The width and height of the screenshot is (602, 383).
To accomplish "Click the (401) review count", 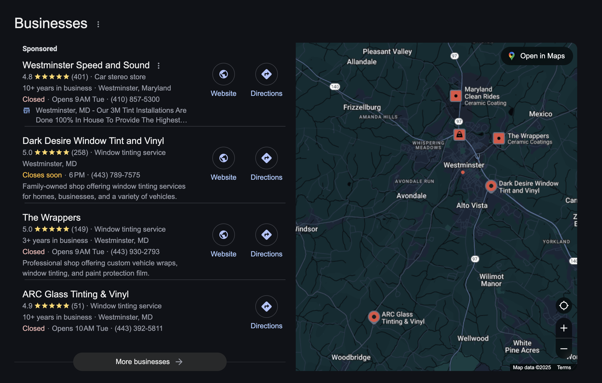I will click(x=80, y=77).
